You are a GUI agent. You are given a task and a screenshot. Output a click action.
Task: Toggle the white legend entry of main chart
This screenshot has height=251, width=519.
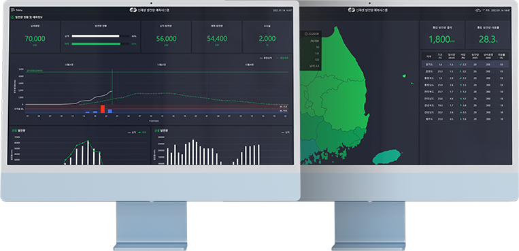[267, 58]
